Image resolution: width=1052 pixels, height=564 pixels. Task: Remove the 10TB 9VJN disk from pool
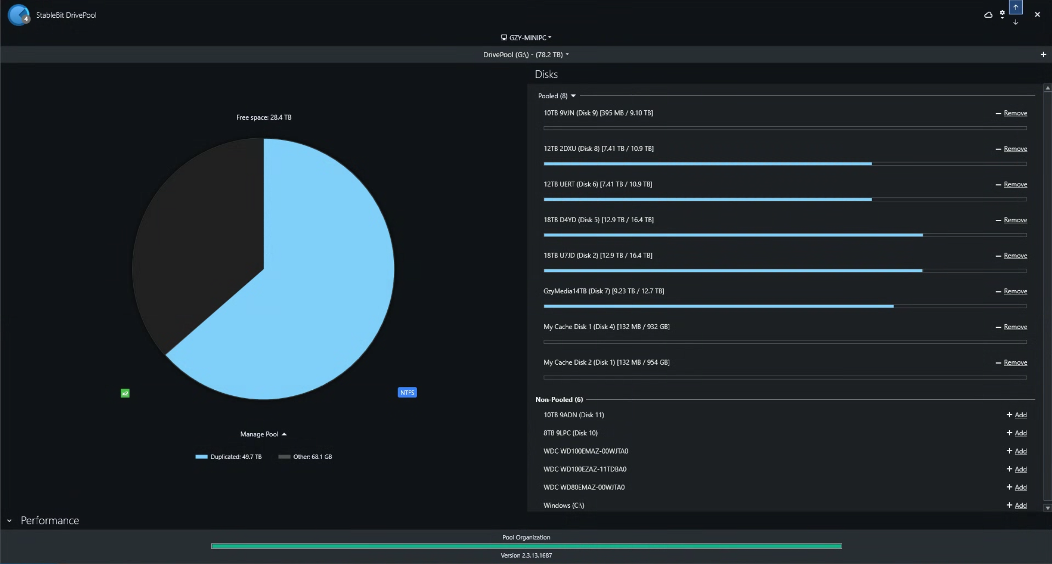[1015, 113]
